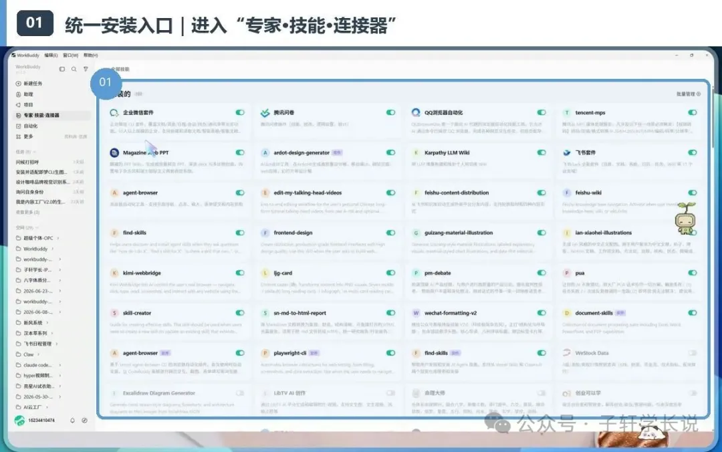Click the new task plus icon in sidebar
Screen dimensions: 722x452
click(x=19, y=84)
